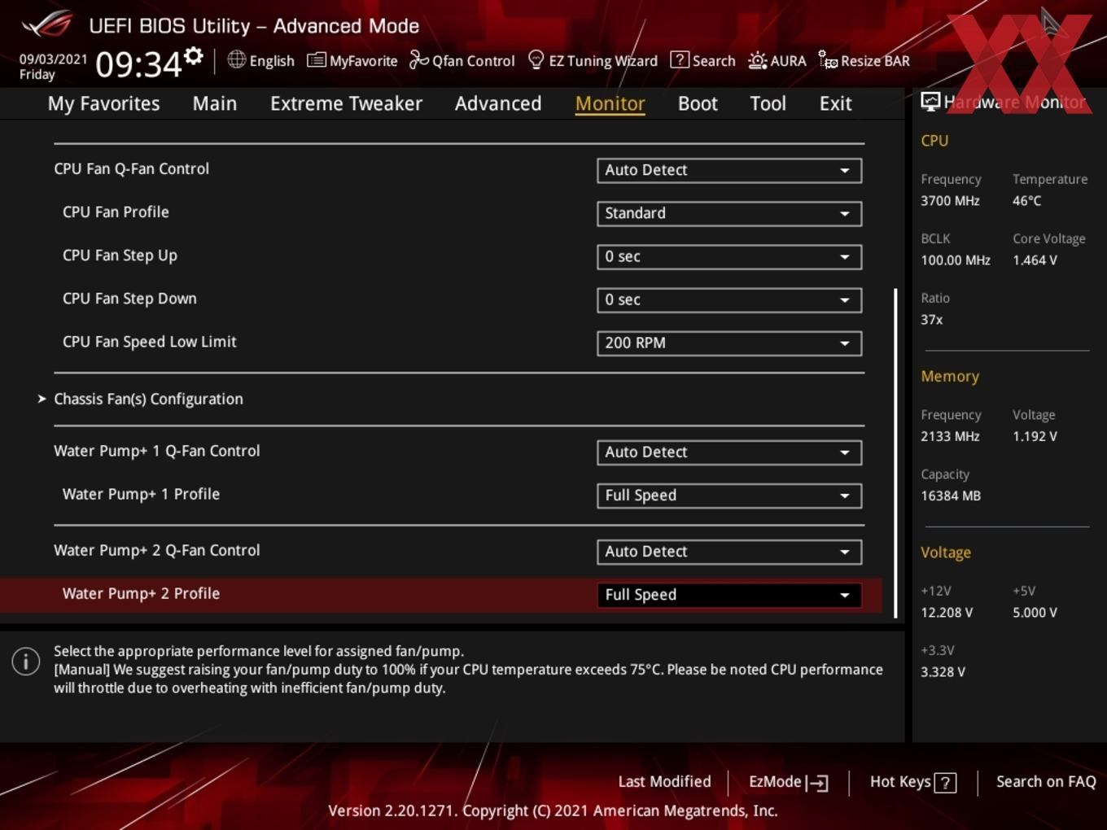The height and width of the screenshot is (830, 1107).
Task: Select Water Pump+ 2 Q-Fan Control label
Action: click(x=156, y=550)
